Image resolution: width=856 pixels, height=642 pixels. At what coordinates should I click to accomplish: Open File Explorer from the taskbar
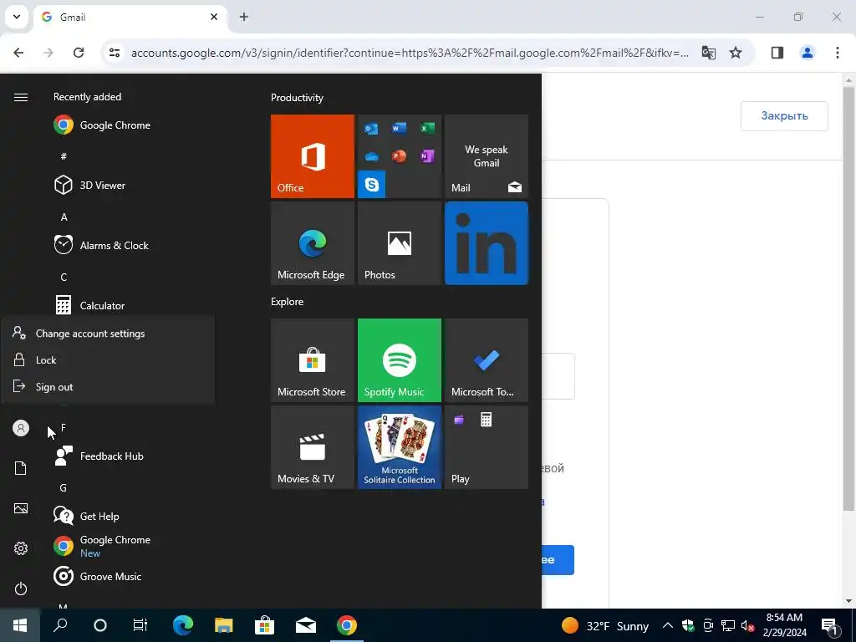[223, 625]
